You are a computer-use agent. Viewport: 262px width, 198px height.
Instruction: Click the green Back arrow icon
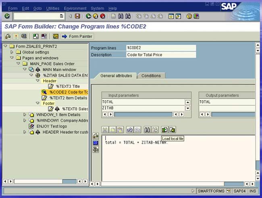click(x=88, y=16)
